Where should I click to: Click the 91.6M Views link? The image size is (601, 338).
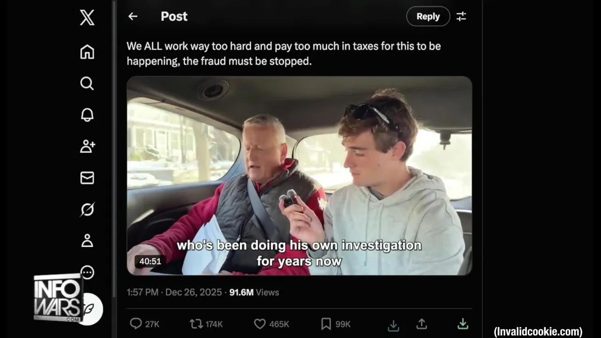tap(254, 292)
